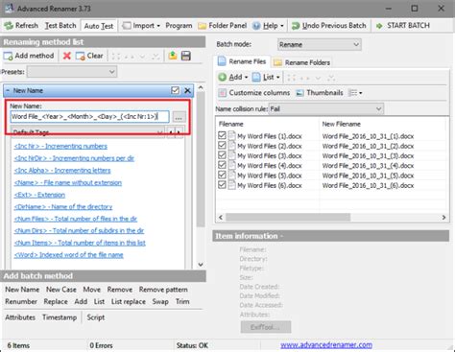This screenshot has height=352, width=455.
Task: Toggle Thumbnails view
Action: pos(320,93)
